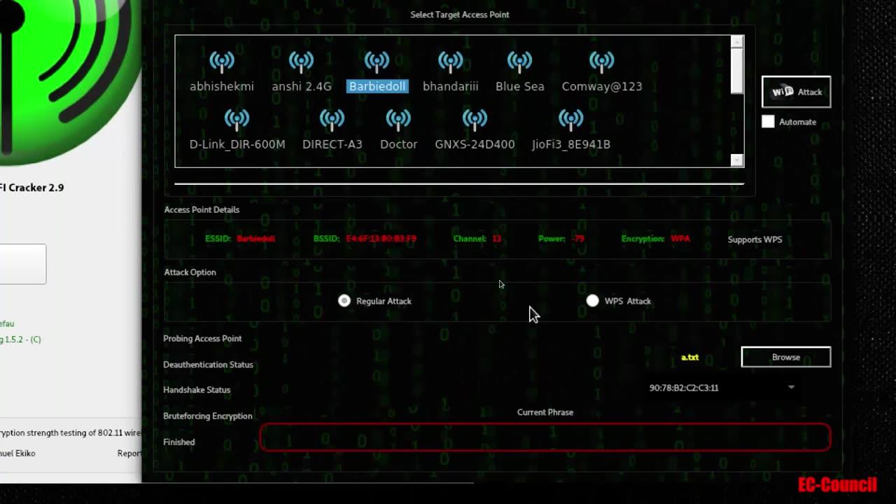Click the Power value -79
The height and width of the screenshot is (504, 896).
[577, 239]
